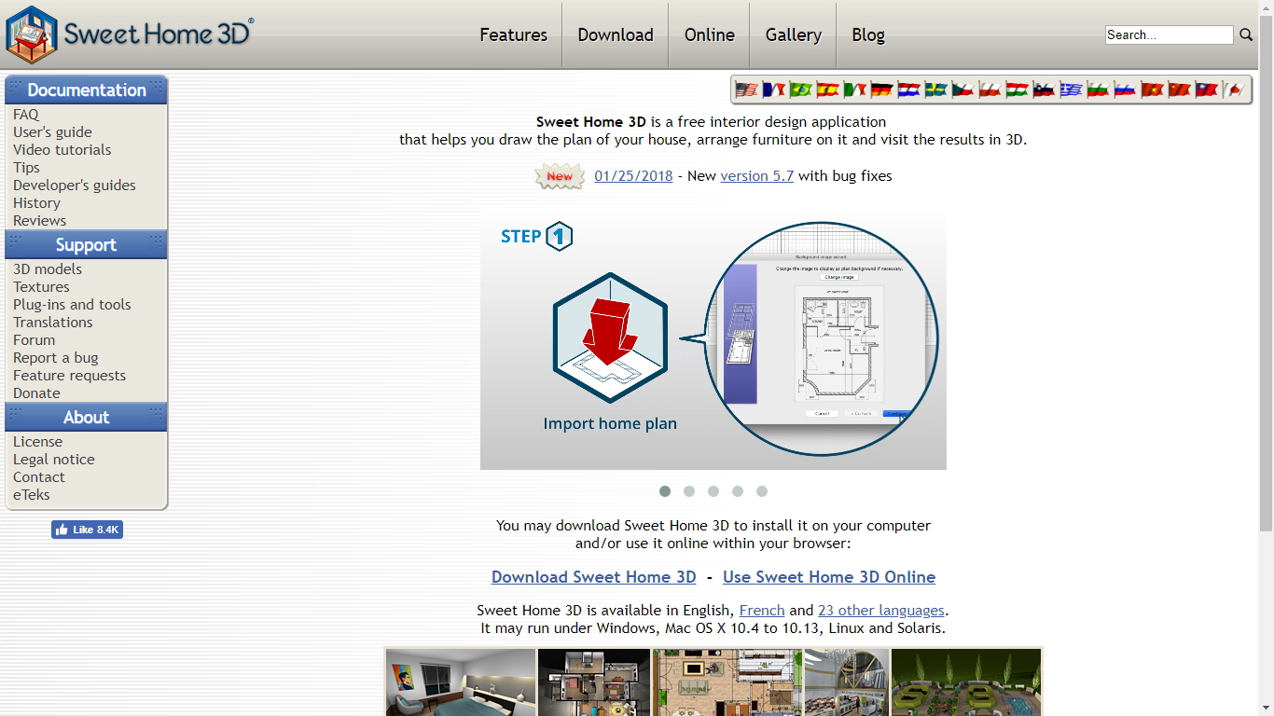Open the eTeks link
This screenshot has width=1274, height=716.
point(31,495)
